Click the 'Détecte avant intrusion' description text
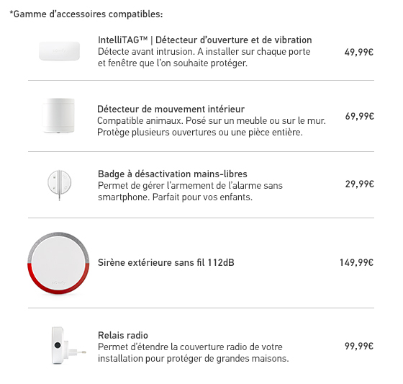 (204, 58)
